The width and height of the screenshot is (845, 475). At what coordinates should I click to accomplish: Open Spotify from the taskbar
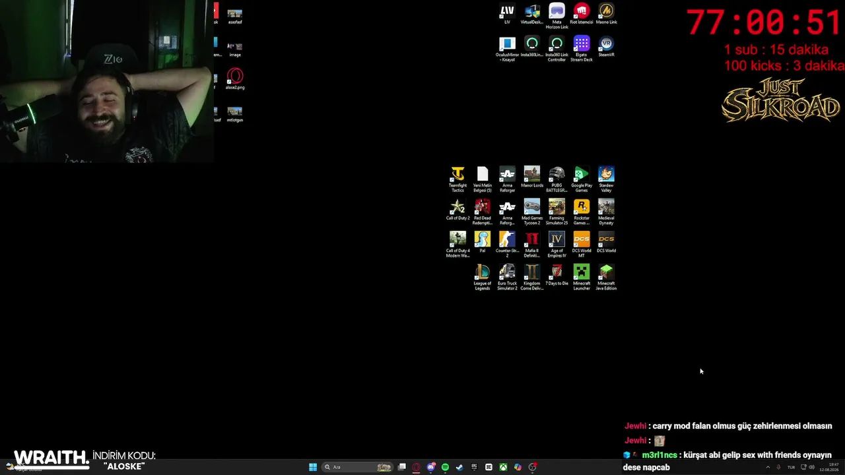click(x=445, y=467)
